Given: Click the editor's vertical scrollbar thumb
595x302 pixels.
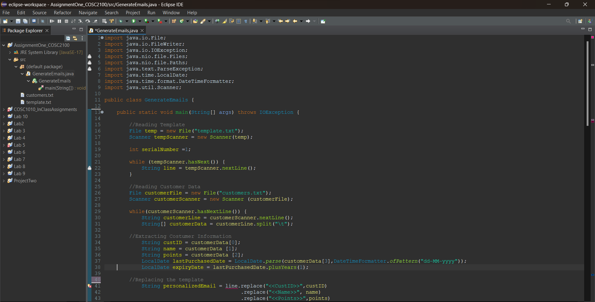Looking at the screenshot, I should click(587, 84).
